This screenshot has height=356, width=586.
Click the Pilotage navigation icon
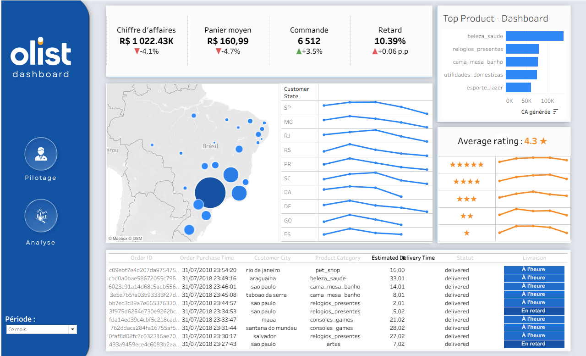(40, 154)
